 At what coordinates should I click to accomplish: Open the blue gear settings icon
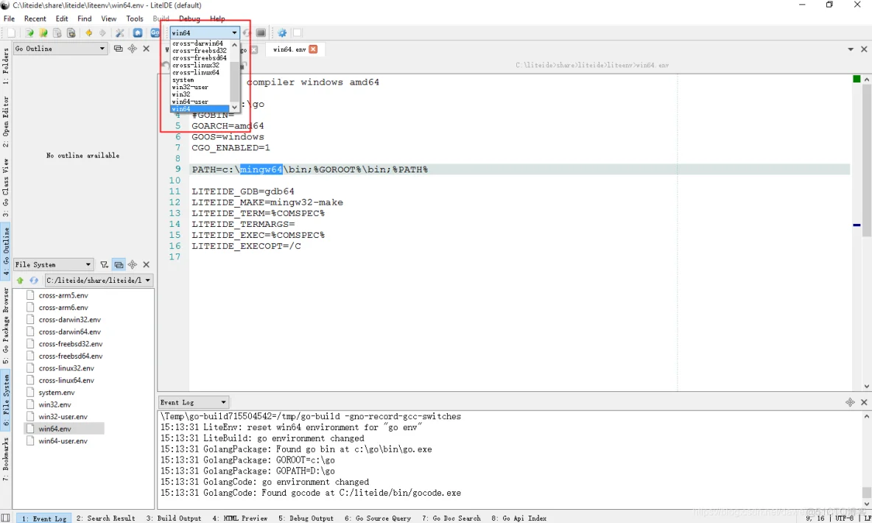click(x=282, y=33)
